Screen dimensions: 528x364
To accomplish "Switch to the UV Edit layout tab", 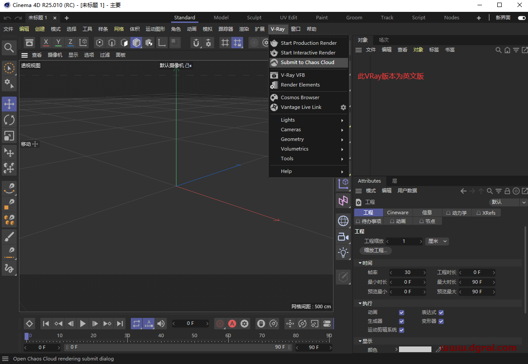I will 288,18.
